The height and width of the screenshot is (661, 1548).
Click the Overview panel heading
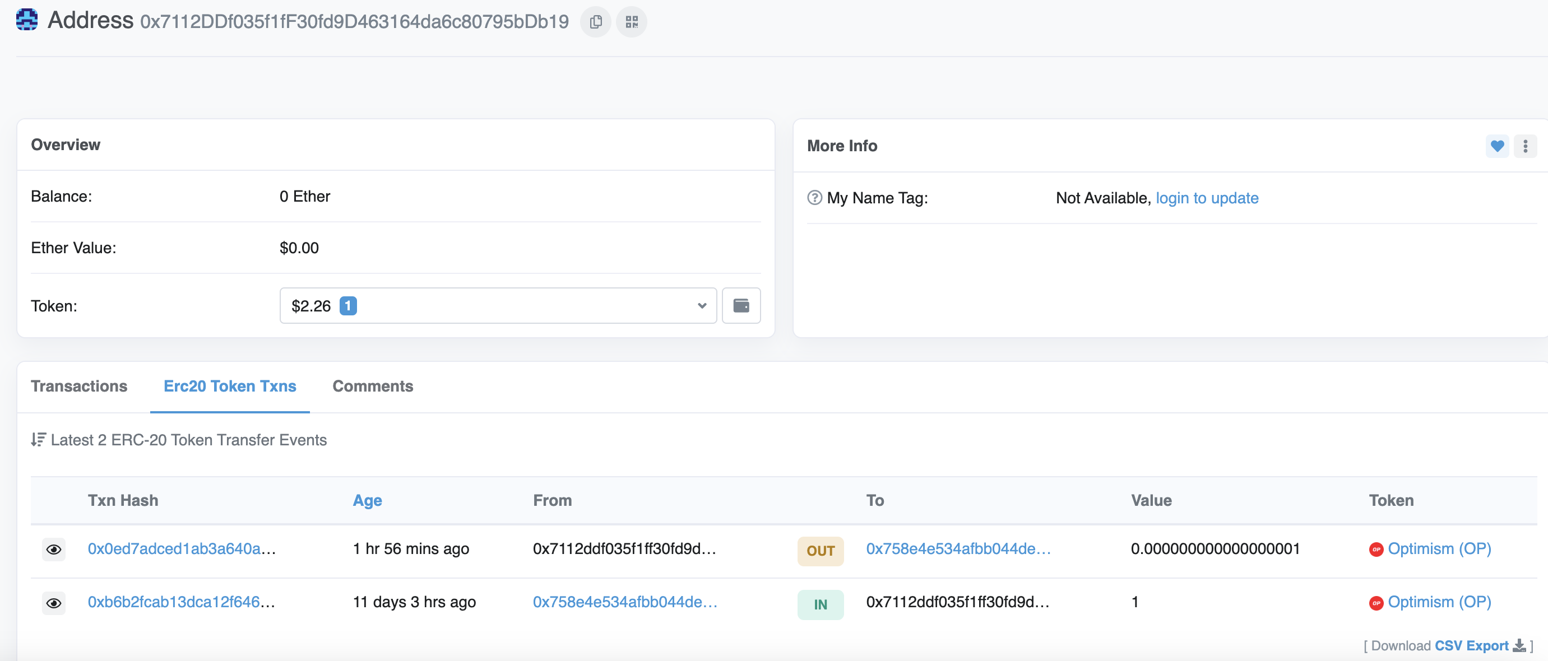tap(66, 145)
